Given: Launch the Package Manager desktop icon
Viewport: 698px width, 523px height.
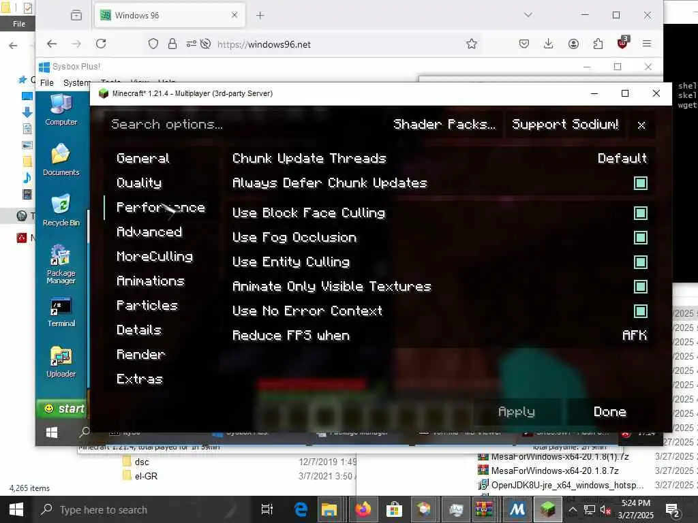Looking at the screenshot, I should [61, 264].
